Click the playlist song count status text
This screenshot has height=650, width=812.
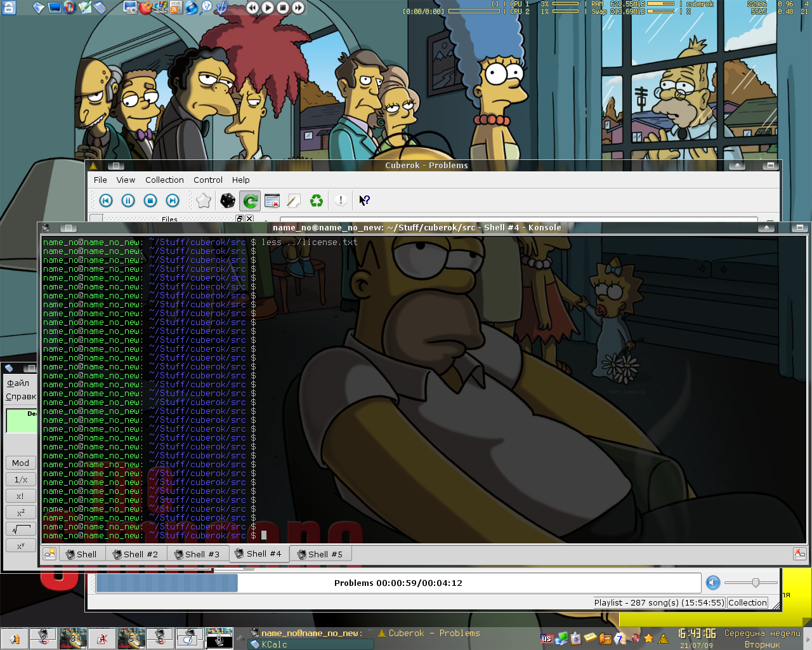(659, 602)
